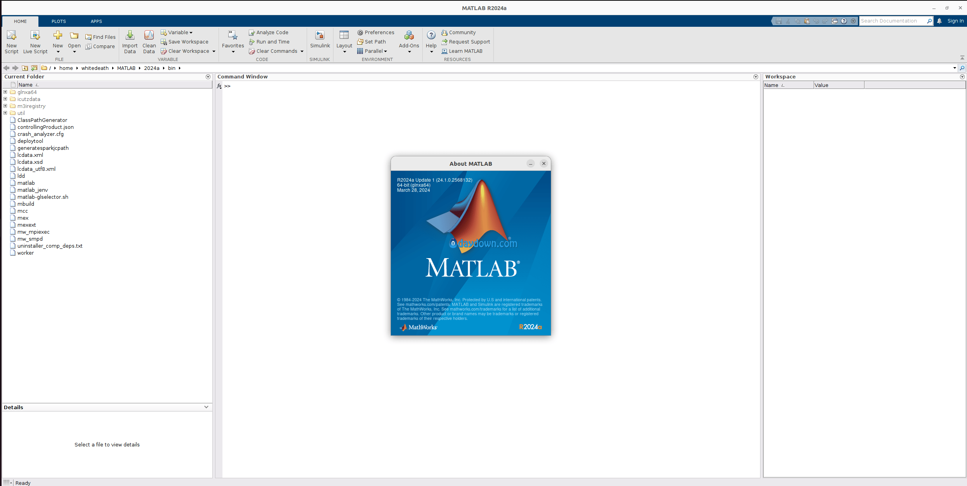The height and width of the screenshot is (486, 967).
Task: Create a New Live Script
Action: pyautogui.click(x=35, y=42)
